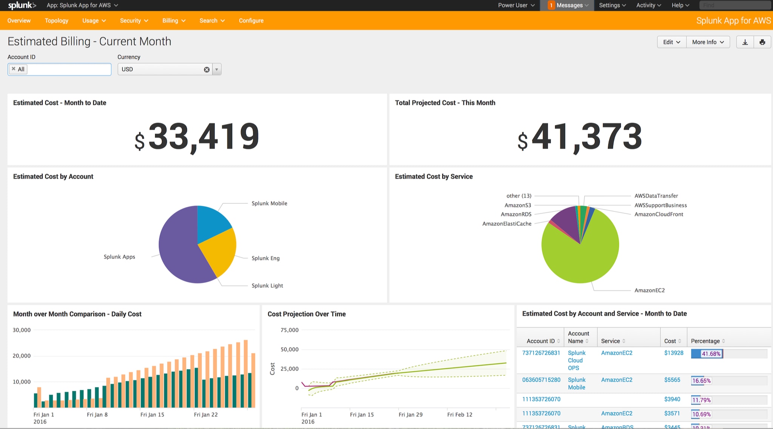Screen dimensions: 773x429
Task: Open the Configure page
Action: 251,21
